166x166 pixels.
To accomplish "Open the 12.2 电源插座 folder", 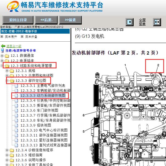I will coord(22,61).
